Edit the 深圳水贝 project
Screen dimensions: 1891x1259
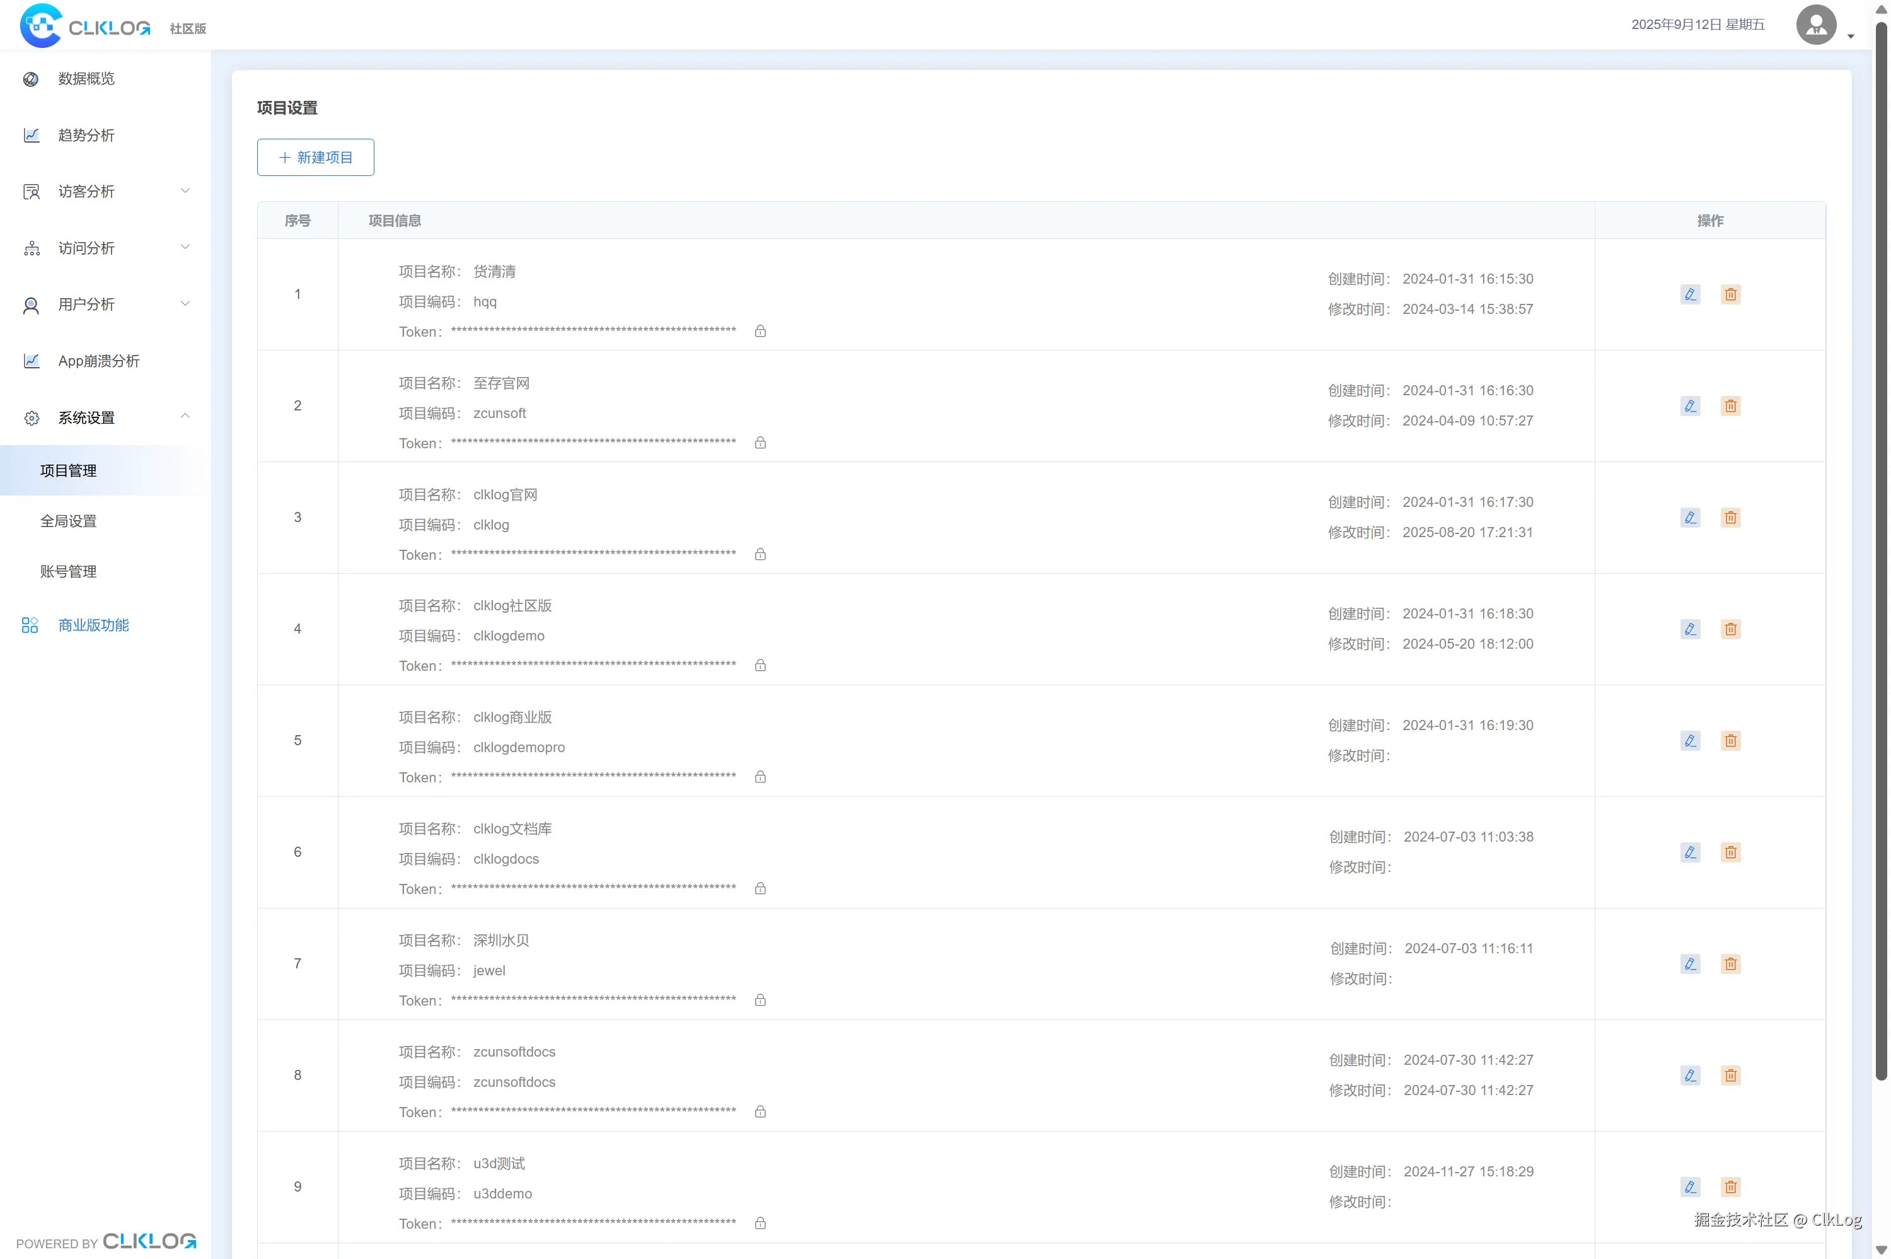coord(1689,963)
